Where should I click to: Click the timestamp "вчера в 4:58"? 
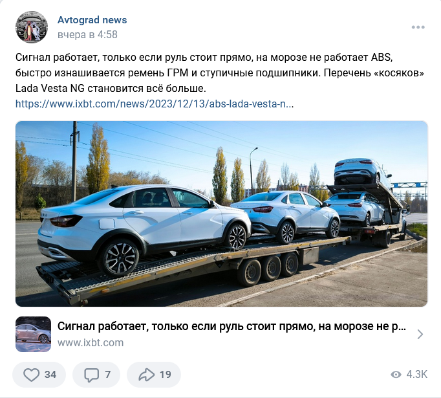87,34
